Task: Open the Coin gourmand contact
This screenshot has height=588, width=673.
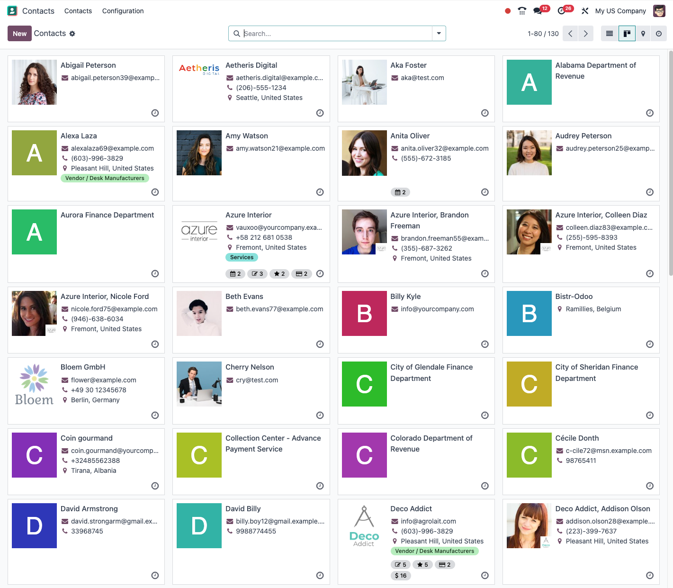Action: pos(86,461)
